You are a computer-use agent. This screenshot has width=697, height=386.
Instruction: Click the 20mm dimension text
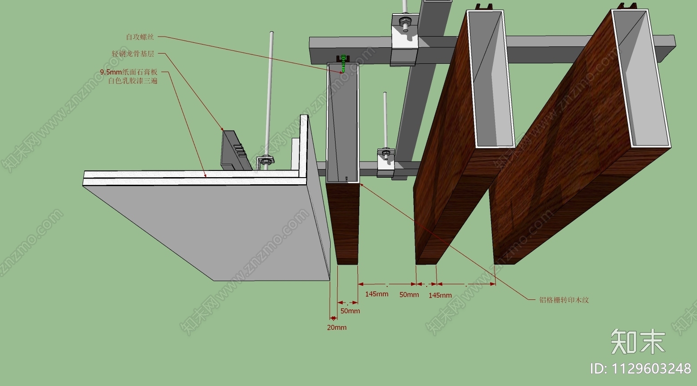(336, 328)
